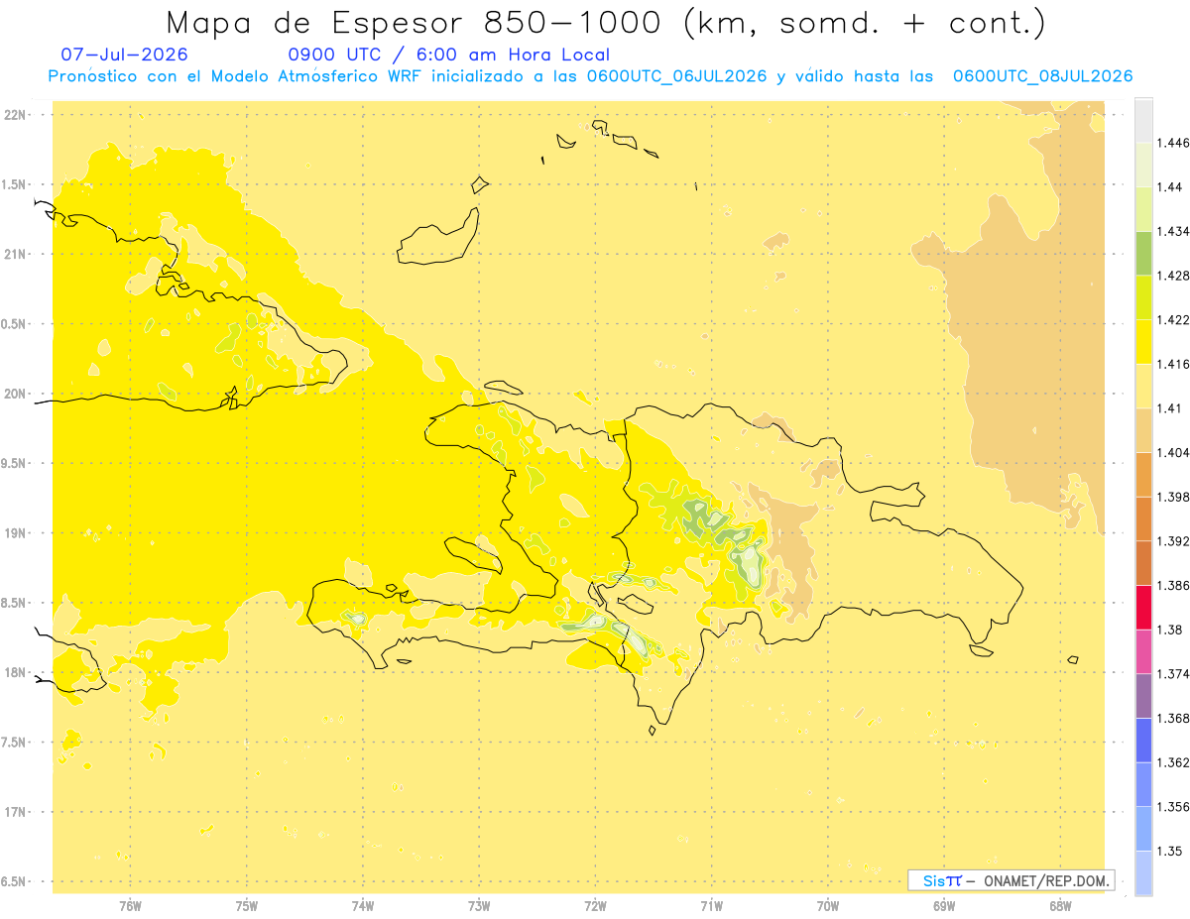This screenshot has height=919, width=1190.
Task: Click the bright yellow swatch between 1.416 and 1.422
Action: (1143, 342)
